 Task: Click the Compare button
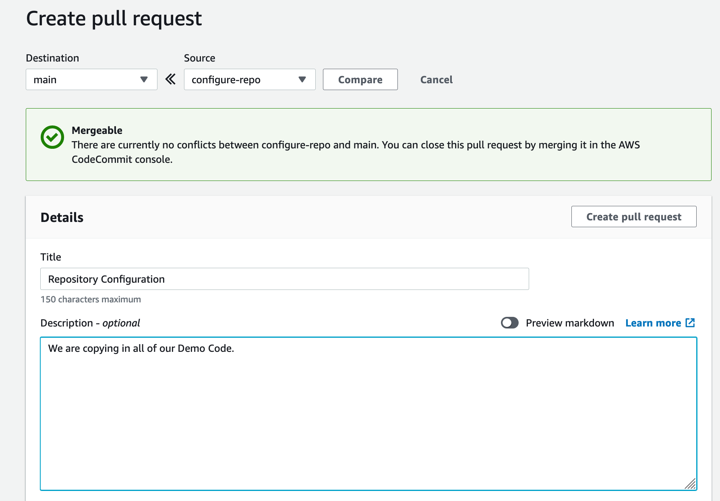click(360, 79)
